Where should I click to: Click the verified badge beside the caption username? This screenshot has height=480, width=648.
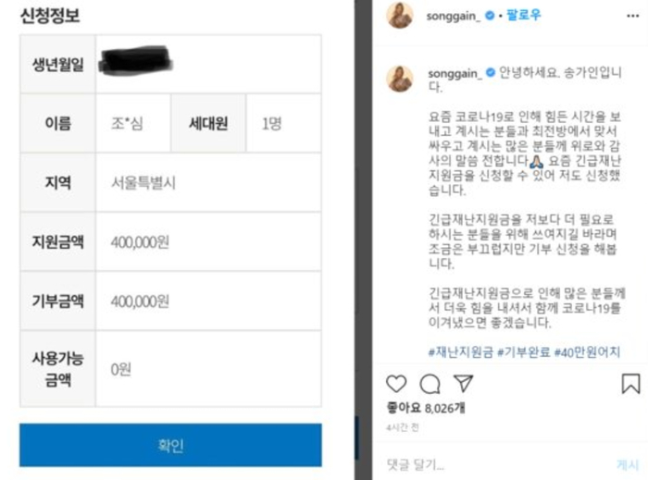click(x=490, y=73)
